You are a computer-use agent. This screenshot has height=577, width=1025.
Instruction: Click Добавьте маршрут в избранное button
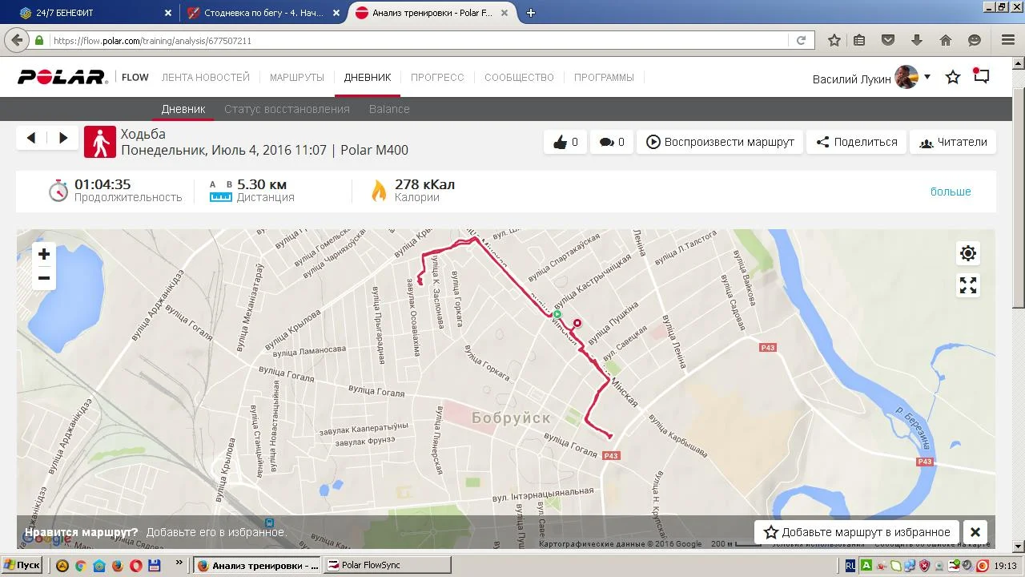(x=858, y=532)
